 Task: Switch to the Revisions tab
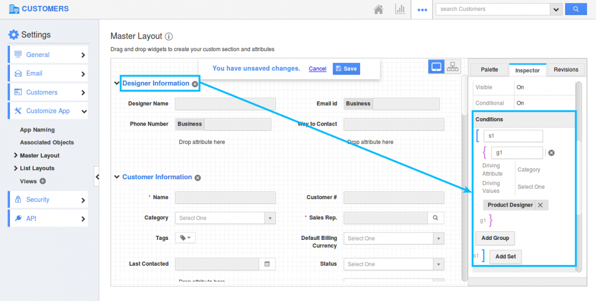[566, 70]
